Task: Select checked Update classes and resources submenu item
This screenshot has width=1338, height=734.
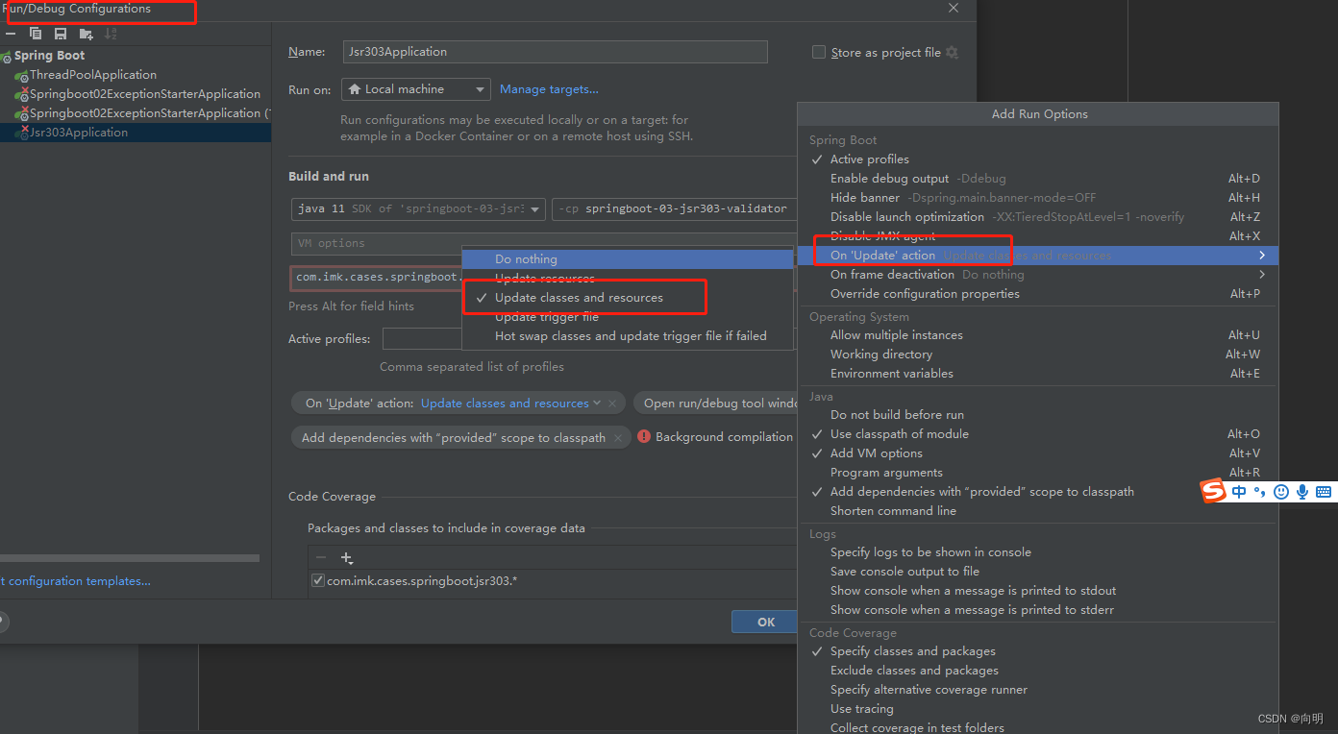Action: 629,298
